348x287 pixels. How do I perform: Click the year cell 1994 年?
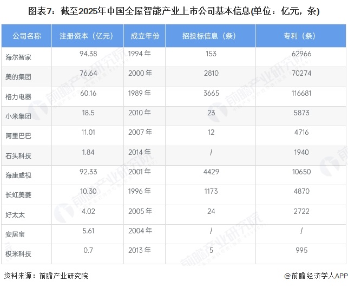coord(140,54)
